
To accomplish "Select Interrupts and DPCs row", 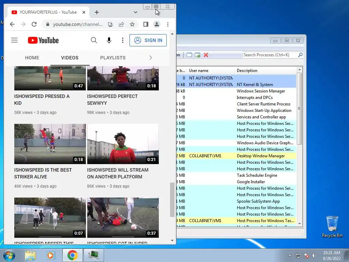I will 237,97.
